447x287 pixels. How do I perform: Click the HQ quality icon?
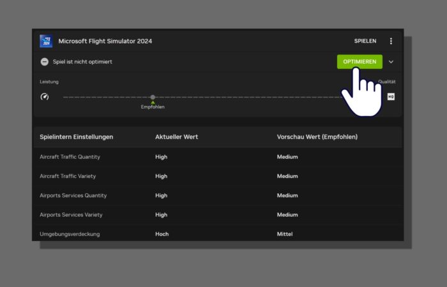coord(391,97)
